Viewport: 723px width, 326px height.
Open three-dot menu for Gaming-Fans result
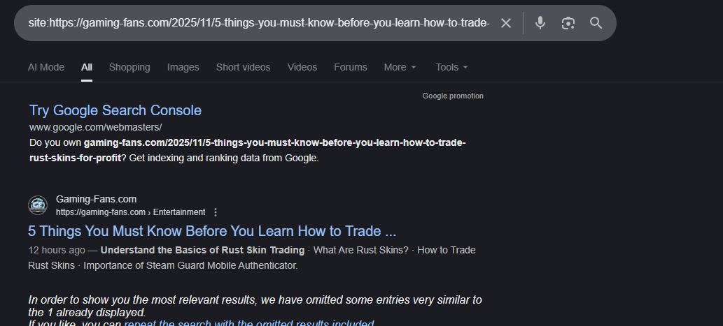coord(216,212)
